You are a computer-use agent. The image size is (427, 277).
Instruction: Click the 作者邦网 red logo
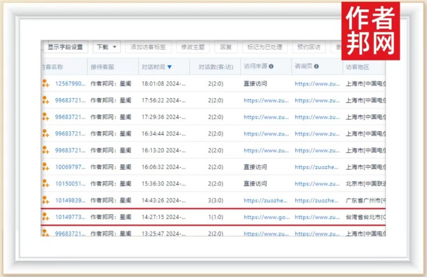tap(370, 30)
